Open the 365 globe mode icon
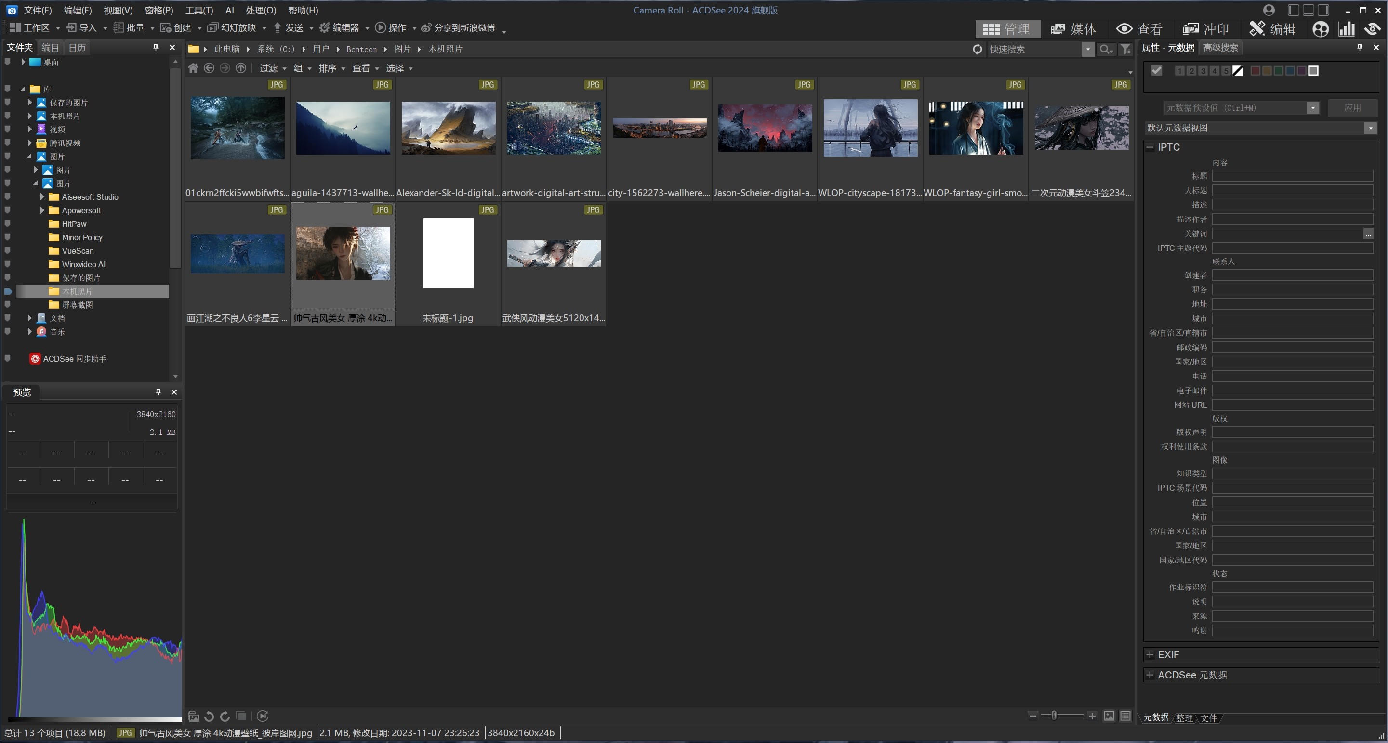1388x743 pixels. click(x=1320, y=28)
